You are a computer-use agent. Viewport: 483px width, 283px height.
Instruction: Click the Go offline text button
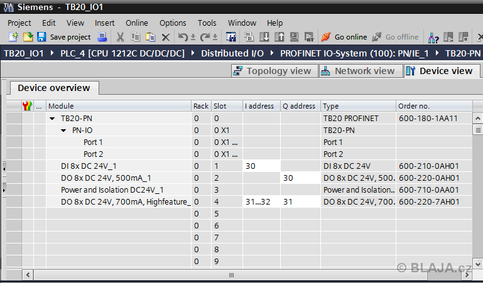pos(402,37)
